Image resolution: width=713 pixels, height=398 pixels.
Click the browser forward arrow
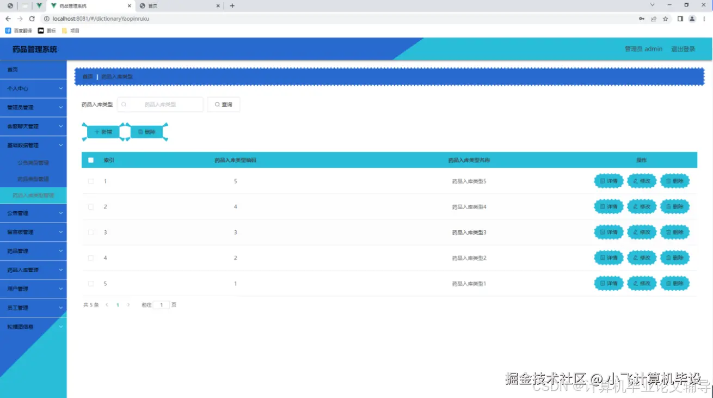[20, 19]
